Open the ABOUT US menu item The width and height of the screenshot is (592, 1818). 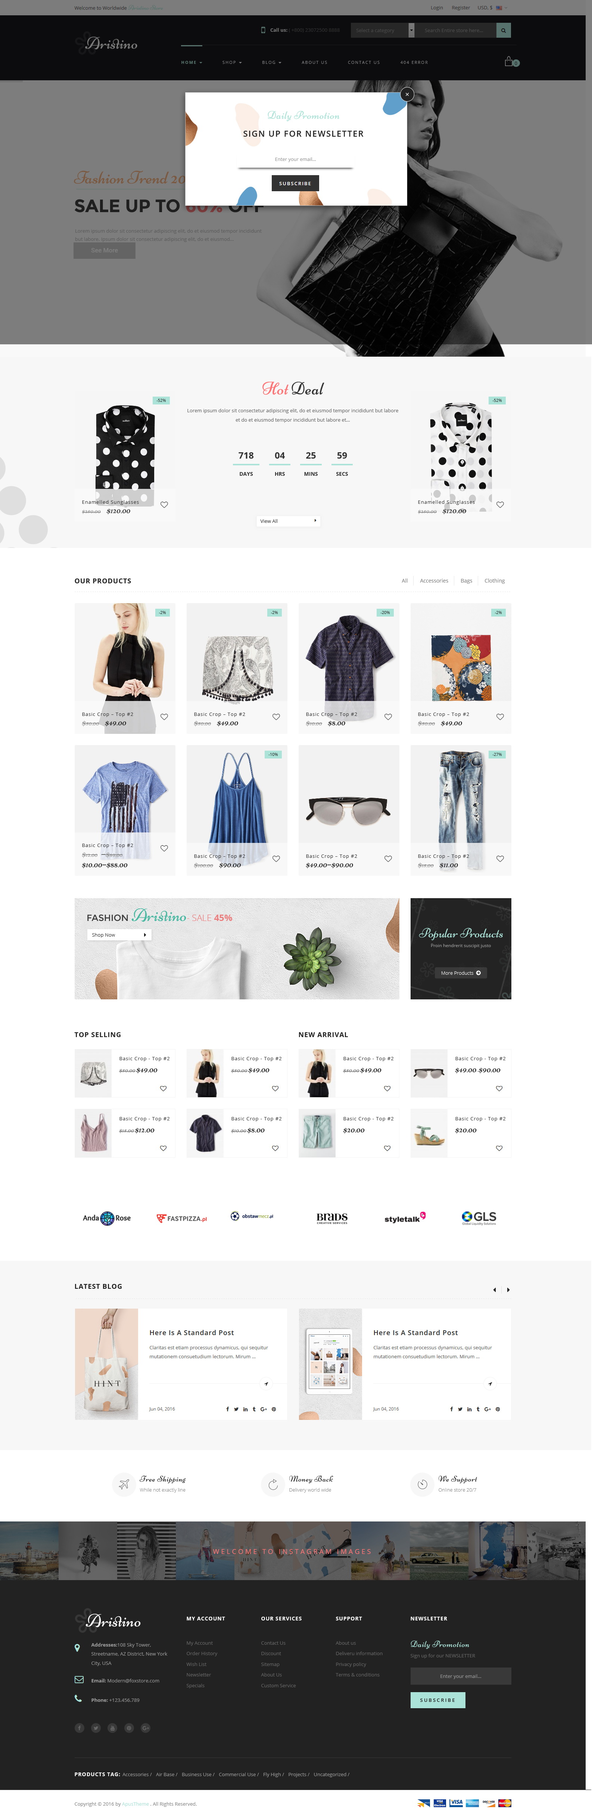(x=315, y=62)
